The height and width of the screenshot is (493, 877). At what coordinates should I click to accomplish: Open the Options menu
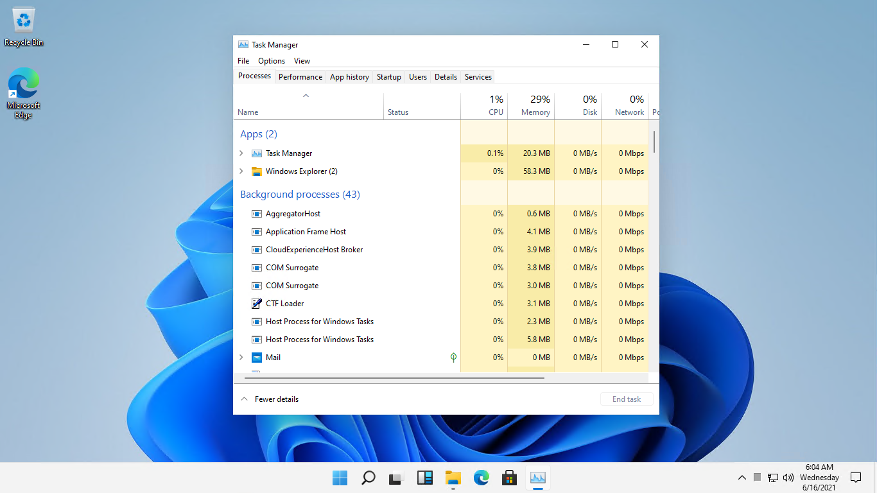(272, 61)
